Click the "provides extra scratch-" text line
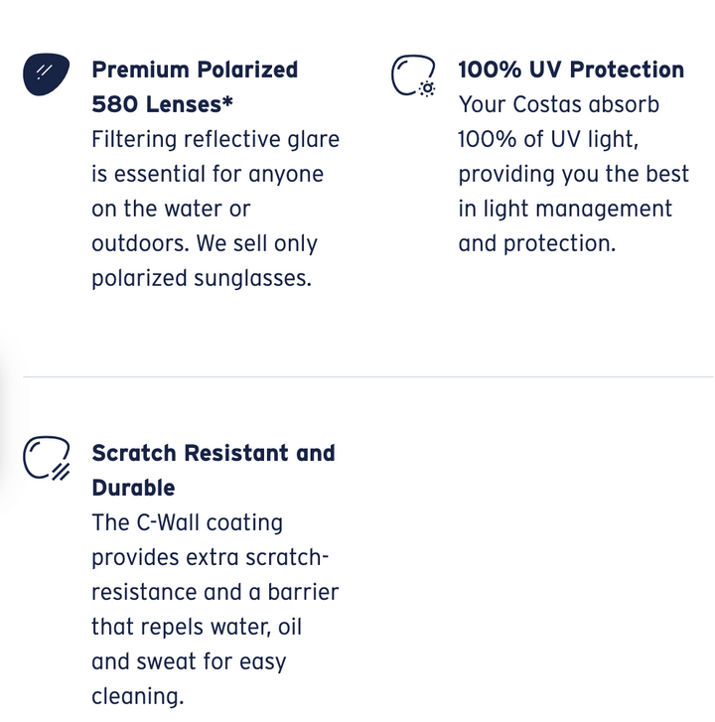Viewport: 715px width, 722px height. (210, 557)
